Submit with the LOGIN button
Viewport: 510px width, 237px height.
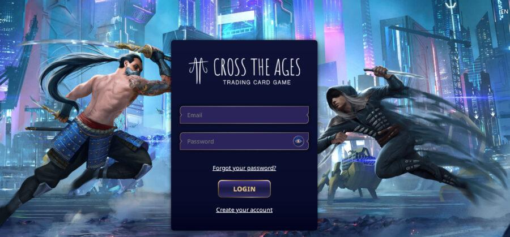click(244, 189)
